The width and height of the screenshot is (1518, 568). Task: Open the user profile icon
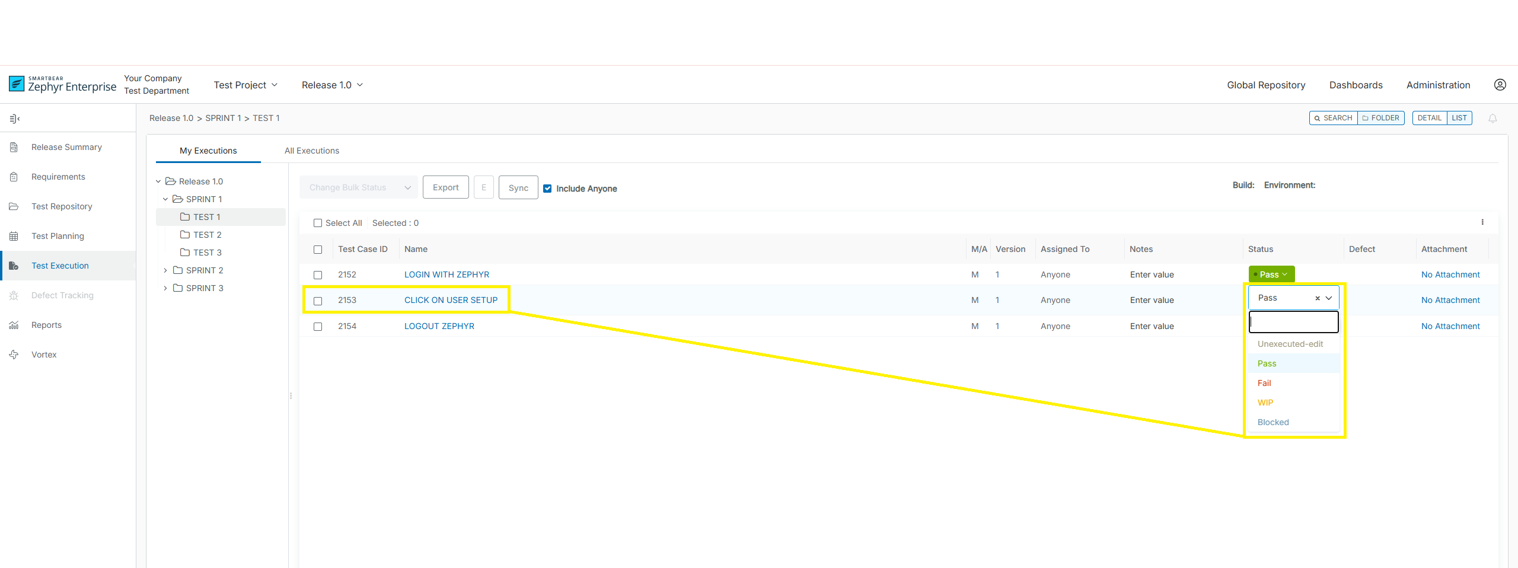pos(1500,85)
